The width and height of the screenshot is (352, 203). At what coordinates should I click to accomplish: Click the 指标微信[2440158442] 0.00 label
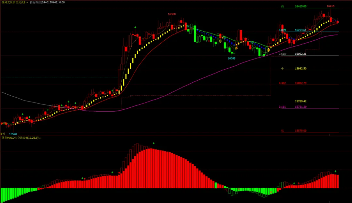point(47,2)
